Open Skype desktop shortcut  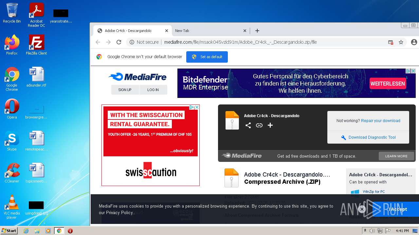pyautogui.click(x=12, y=141)
